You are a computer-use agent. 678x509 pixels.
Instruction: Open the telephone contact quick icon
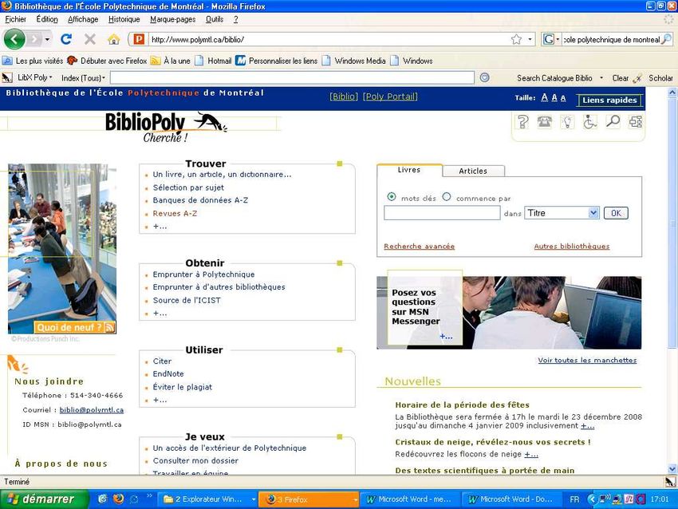pos(544,122)
